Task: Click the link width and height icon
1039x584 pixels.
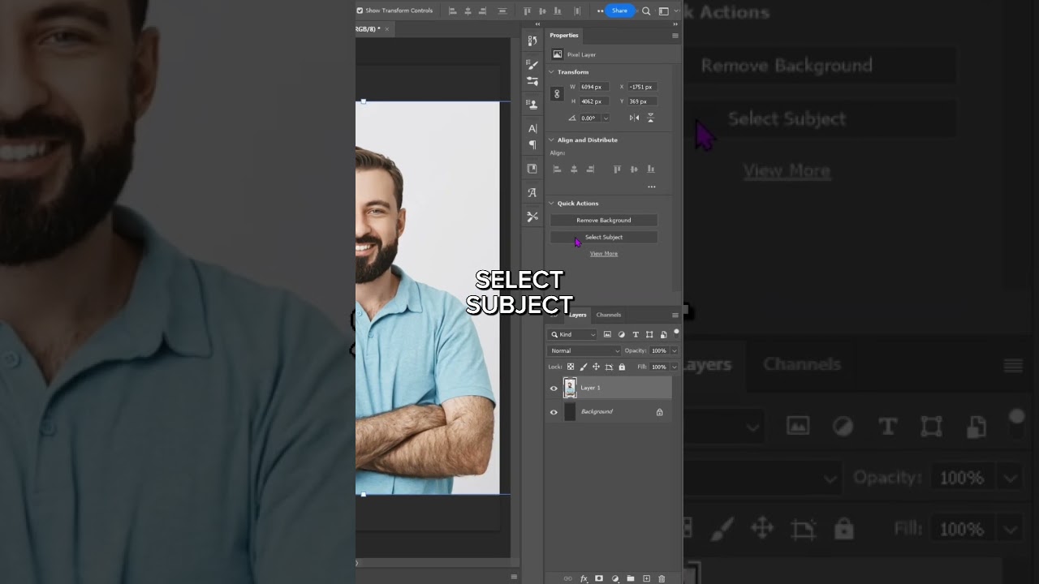Action: pos(557,94)
